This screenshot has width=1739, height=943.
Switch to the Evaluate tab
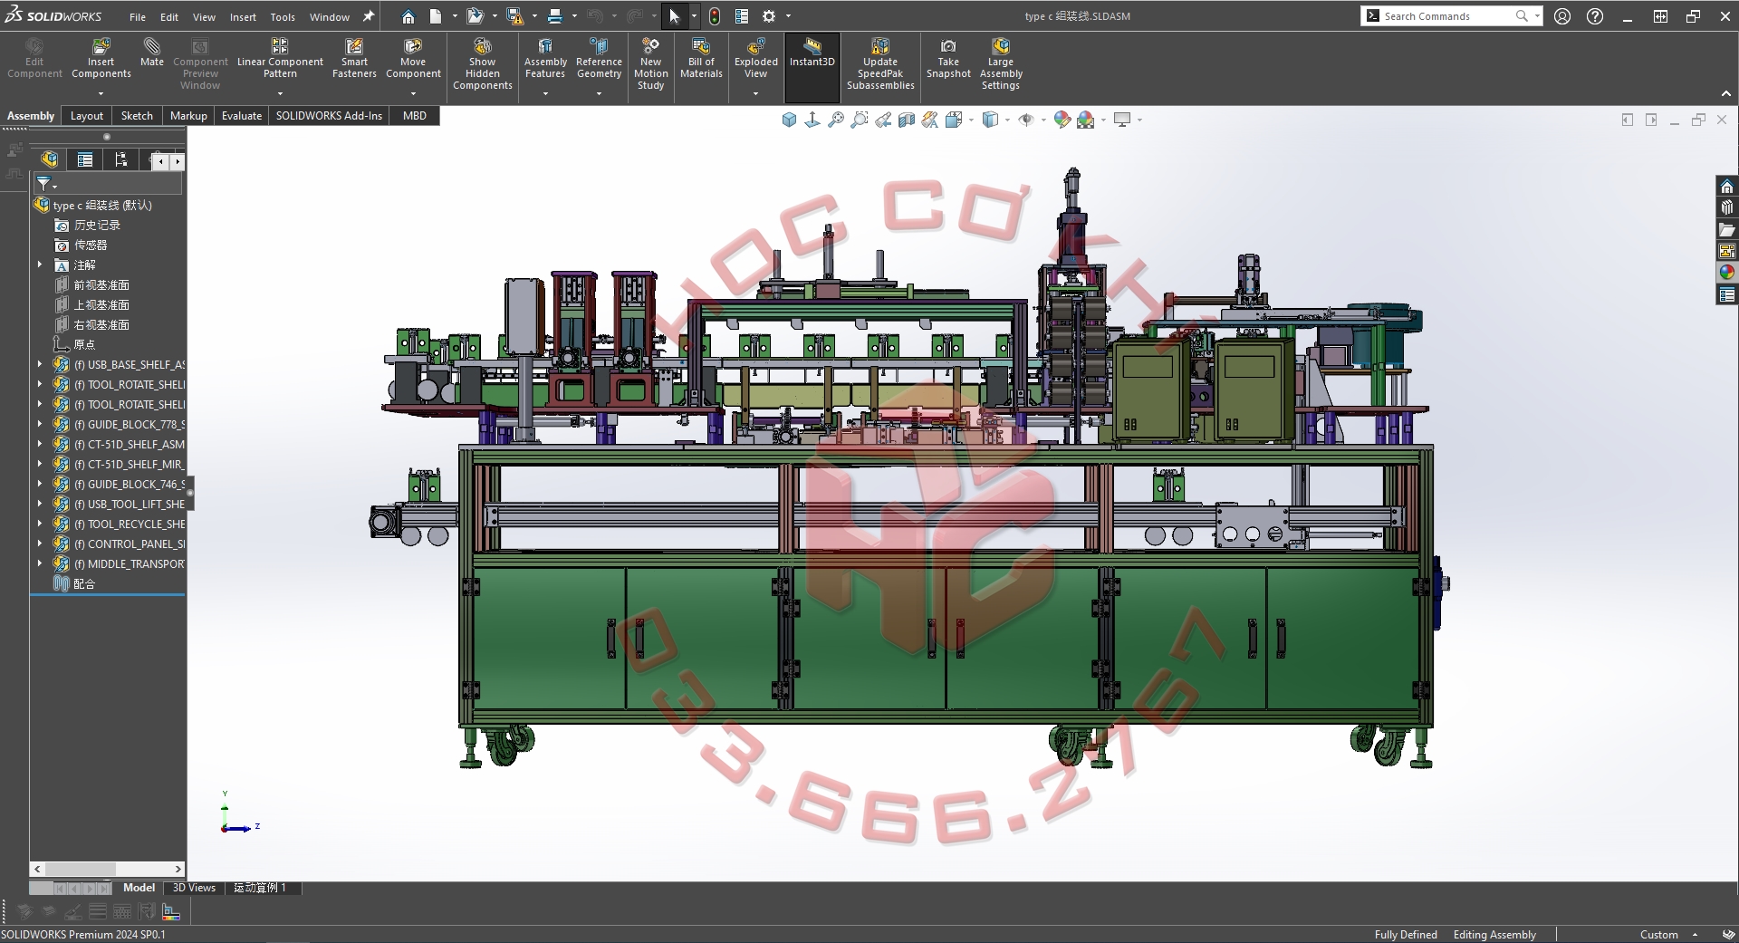[242, 116]
